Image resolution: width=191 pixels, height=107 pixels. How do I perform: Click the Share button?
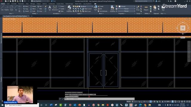(53, 1)
